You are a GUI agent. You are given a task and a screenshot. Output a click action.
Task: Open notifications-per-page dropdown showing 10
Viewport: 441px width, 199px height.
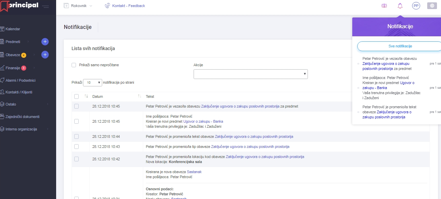[92, 82]
